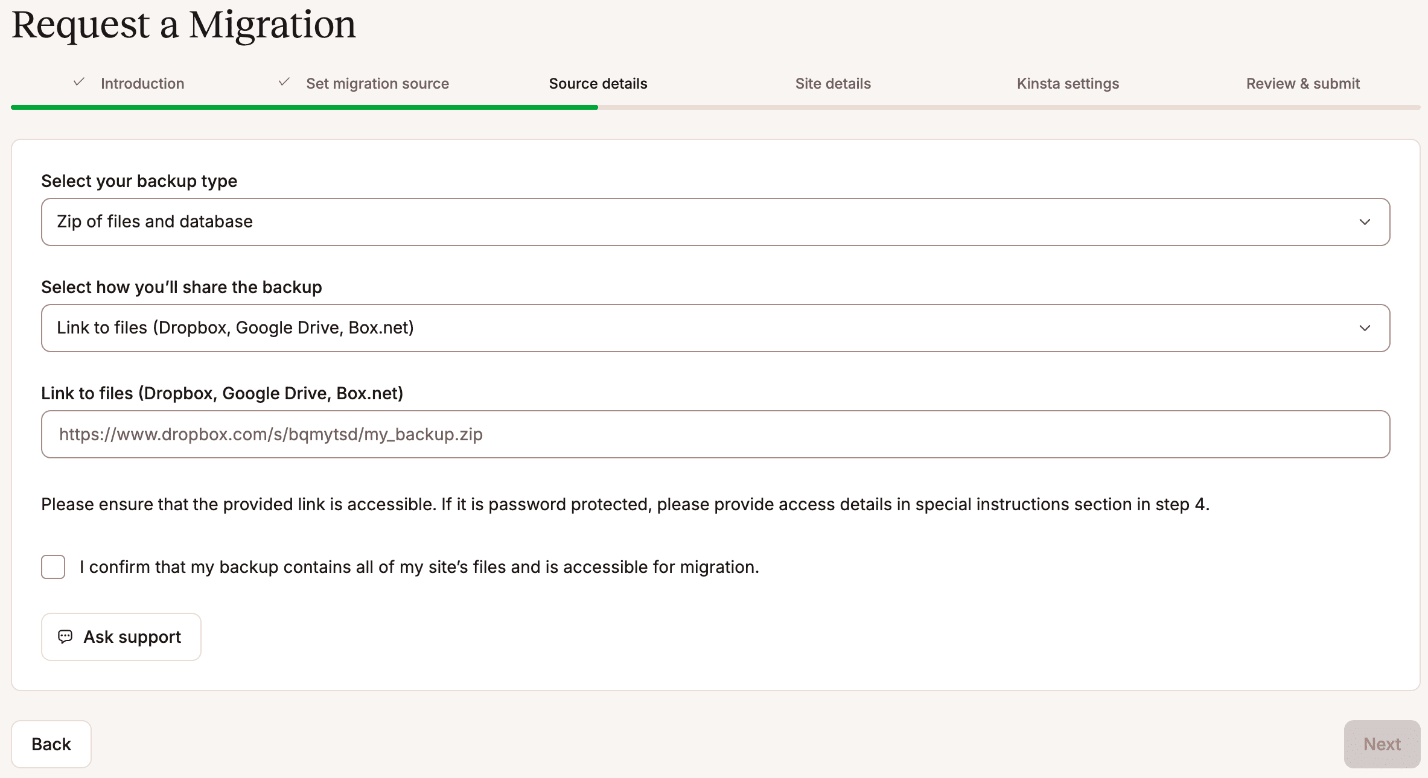Screen dimensions: 1428x778
Task: Tick the backup confirmation checkbox
Action: click(x=53, y=567)
